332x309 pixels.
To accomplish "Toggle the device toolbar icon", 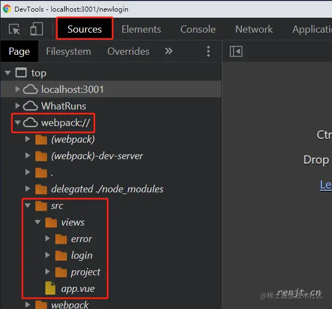I will pos(37,29).
